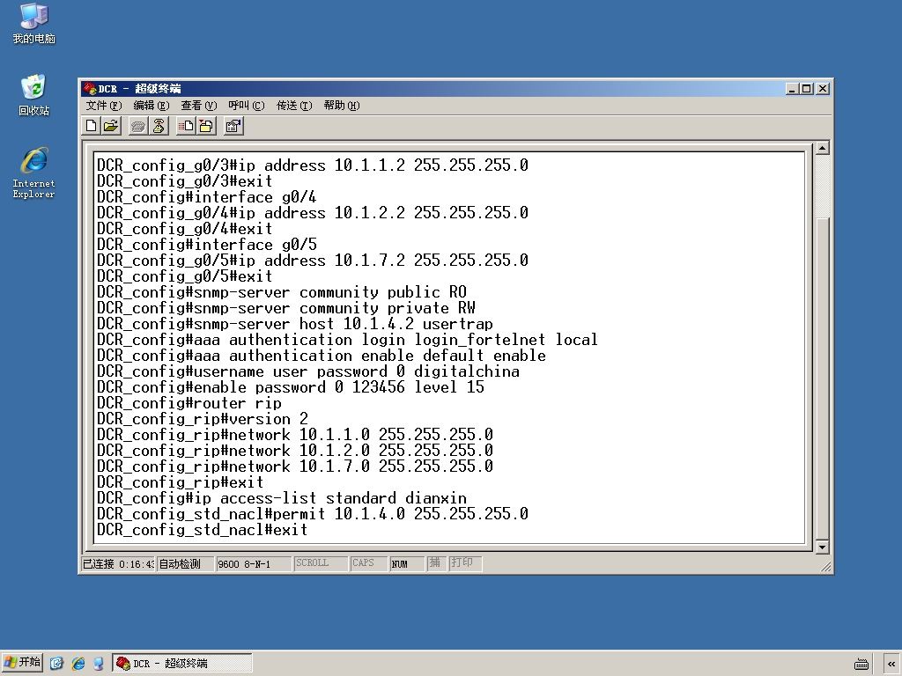This screenshot has width=902, height=676.
Task: Open the 查看(V) menu
Action: point(198,106)
